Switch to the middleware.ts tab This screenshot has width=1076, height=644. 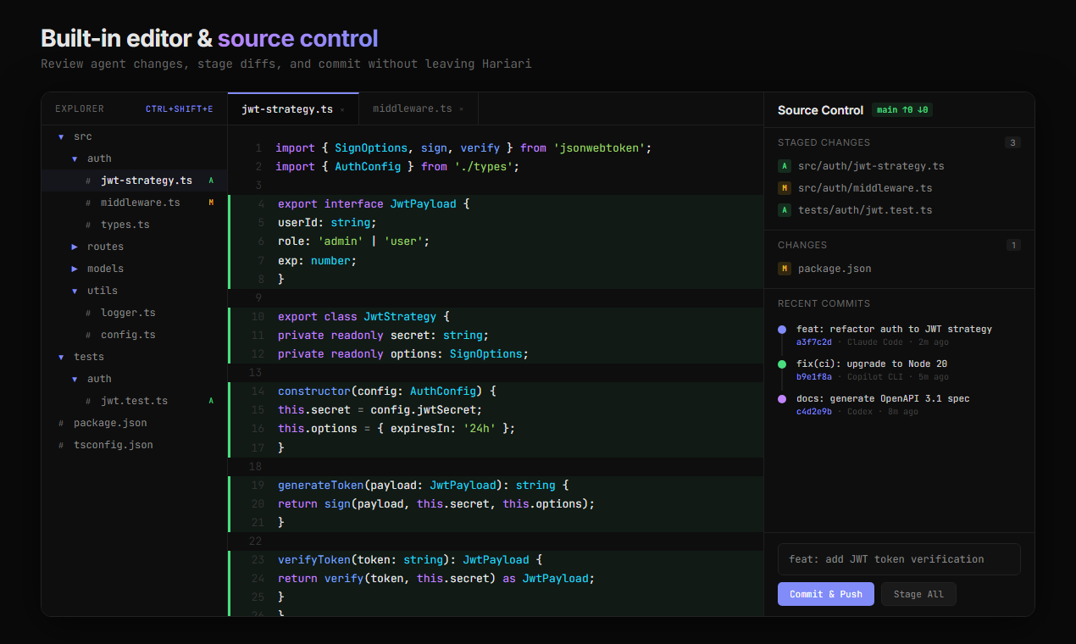[413, 108]
